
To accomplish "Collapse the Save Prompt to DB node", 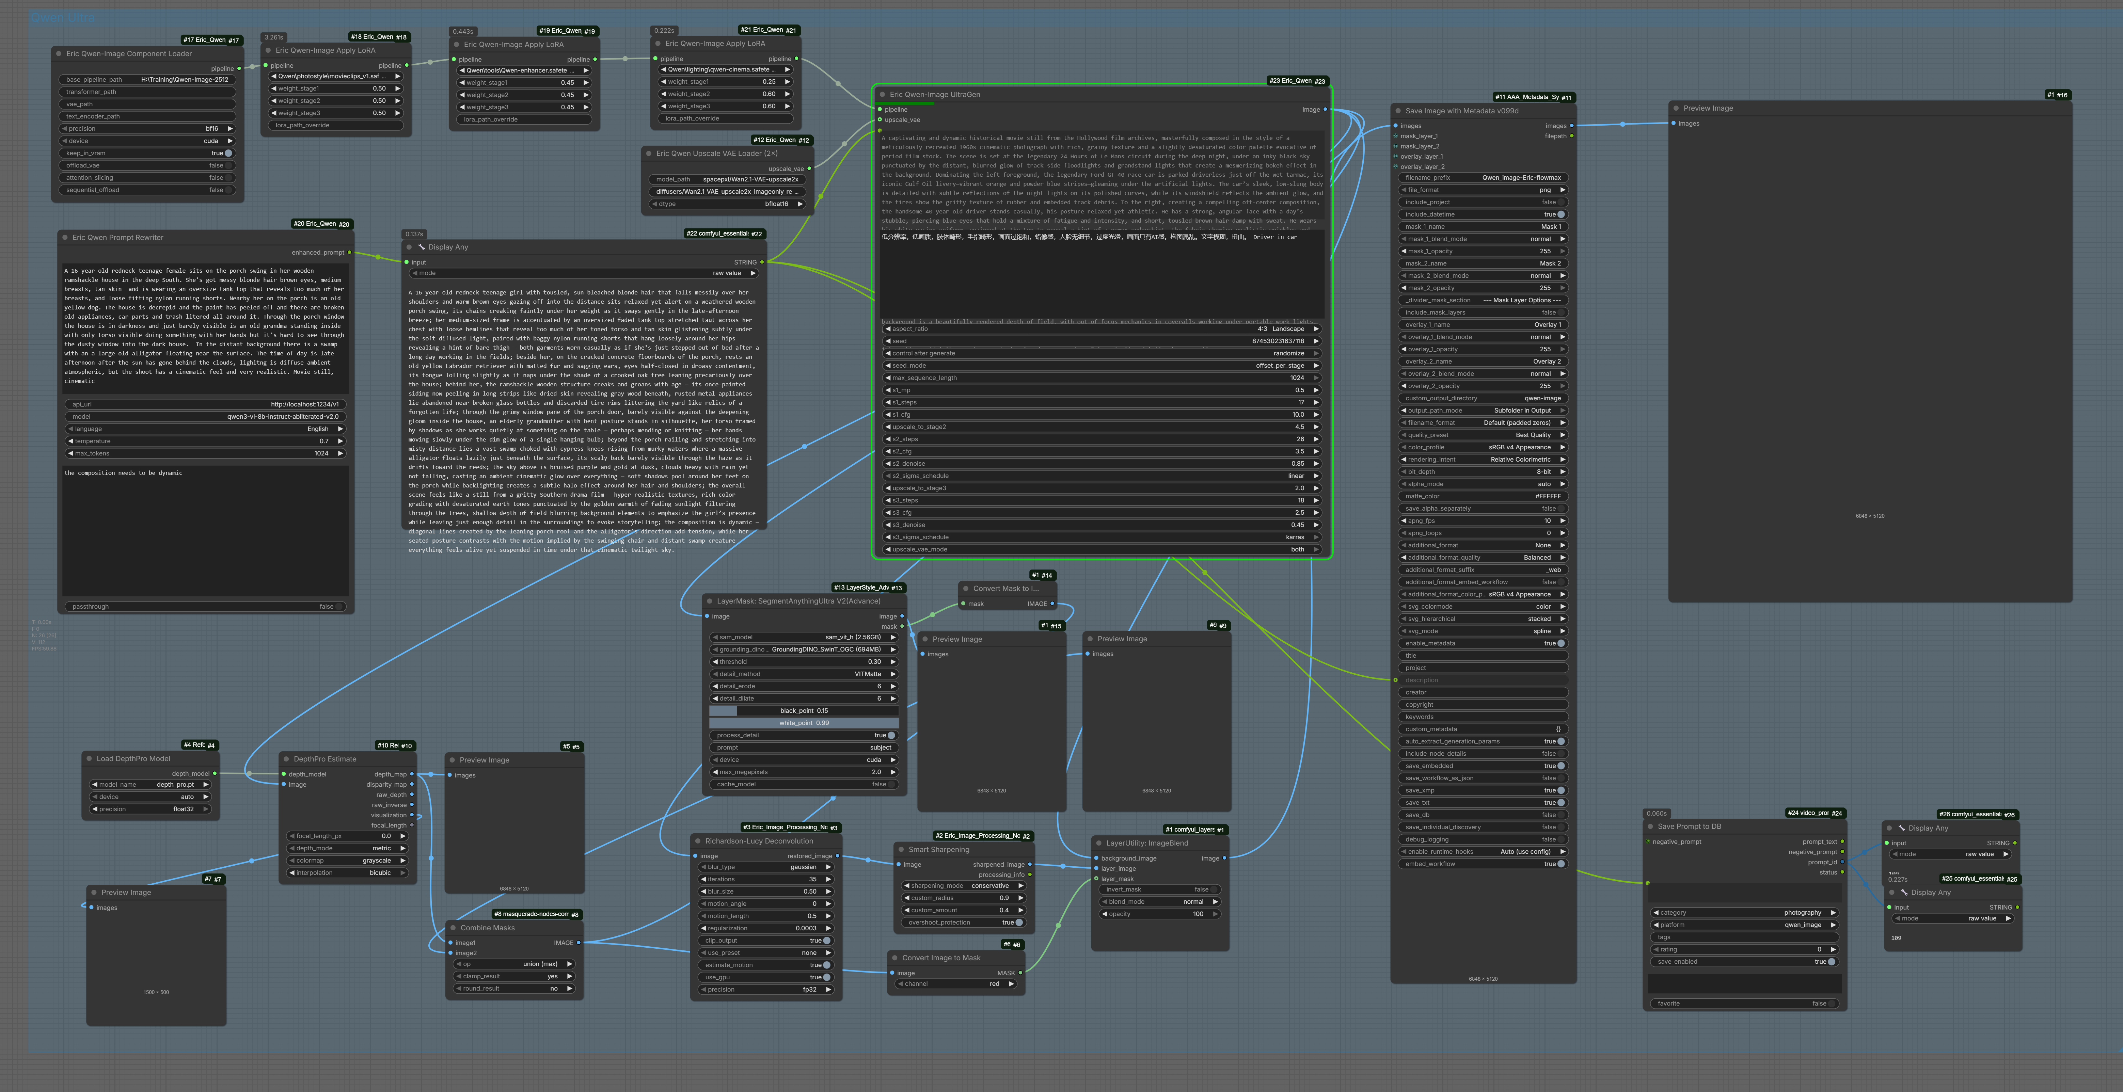I will pos(1651,826).
